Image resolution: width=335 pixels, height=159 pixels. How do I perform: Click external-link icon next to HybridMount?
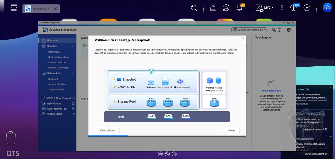[73, 104]
